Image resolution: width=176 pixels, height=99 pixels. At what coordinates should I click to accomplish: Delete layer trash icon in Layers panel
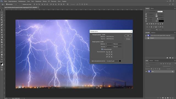tap(173, 98)
